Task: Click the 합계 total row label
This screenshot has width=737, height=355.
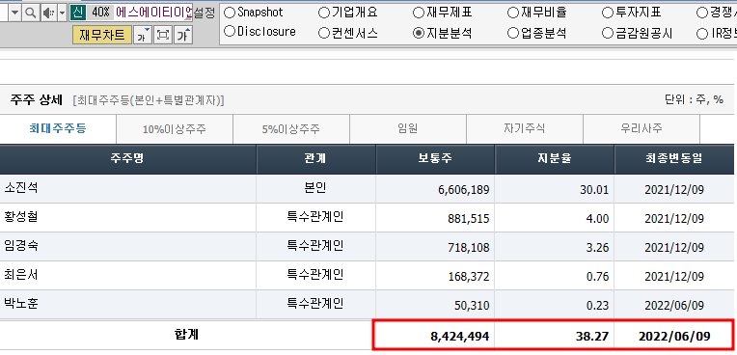Action: [x=186, y=335]
